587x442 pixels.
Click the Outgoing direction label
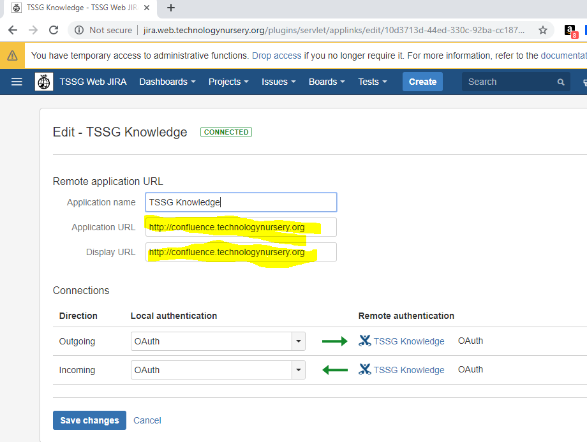point(77,341)
